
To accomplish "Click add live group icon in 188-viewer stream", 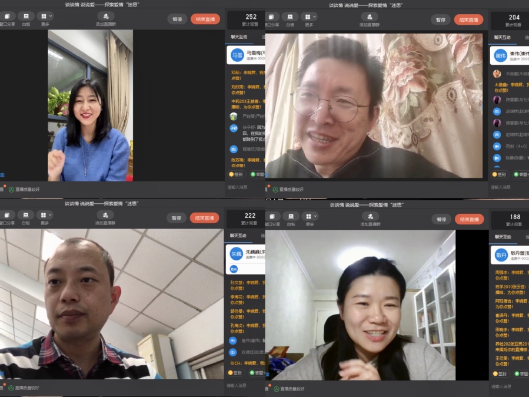I will [x=370, y=217].
